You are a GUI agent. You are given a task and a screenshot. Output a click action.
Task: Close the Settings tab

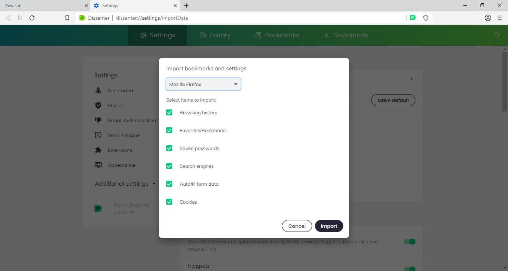click(175, 6)
